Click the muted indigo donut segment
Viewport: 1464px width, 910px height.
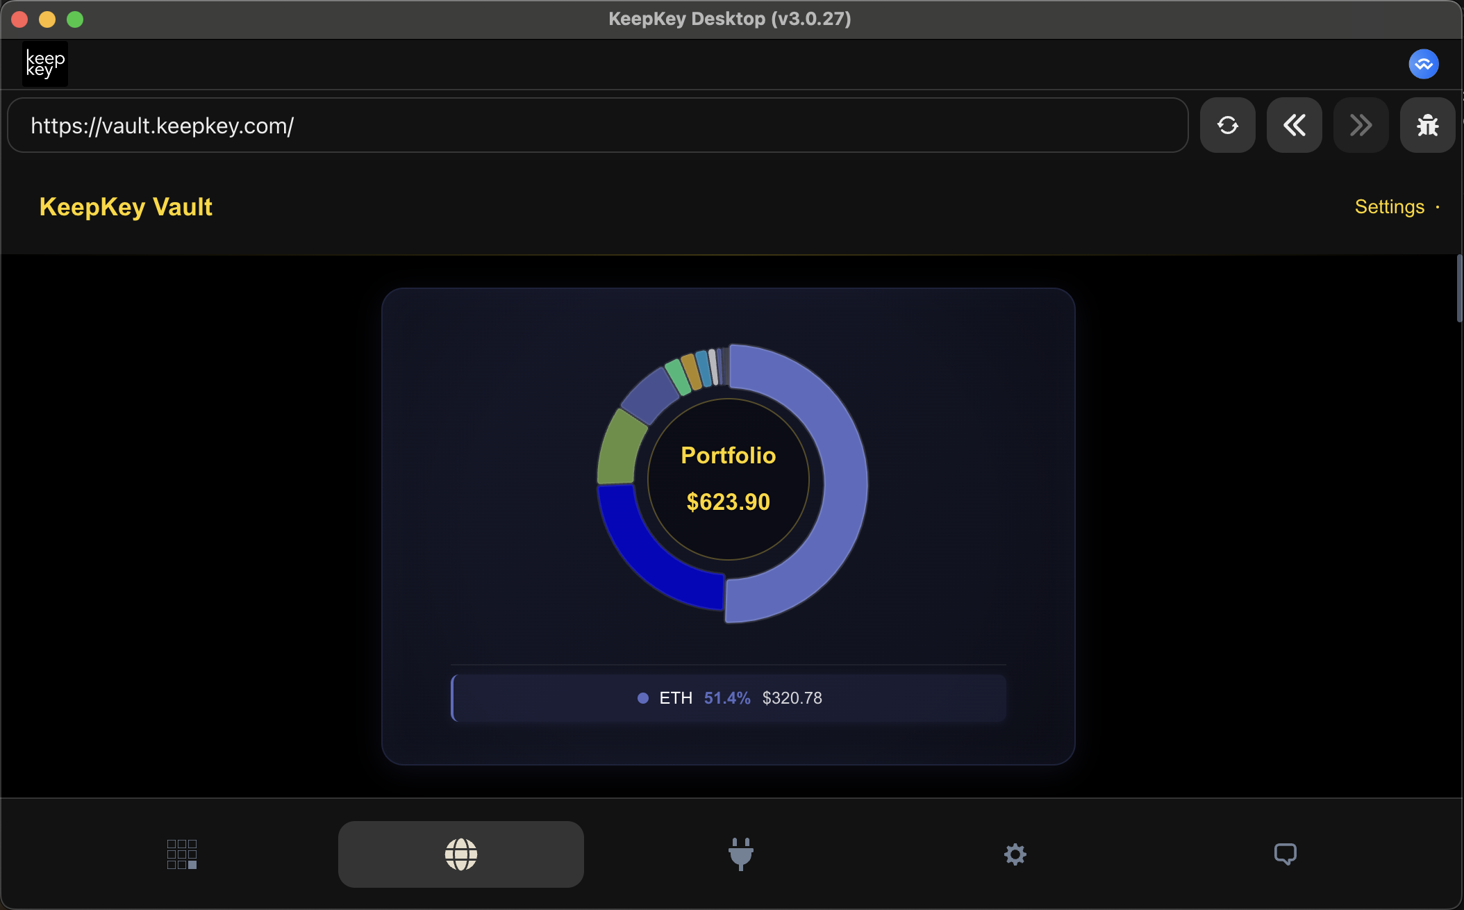[649, 396]
